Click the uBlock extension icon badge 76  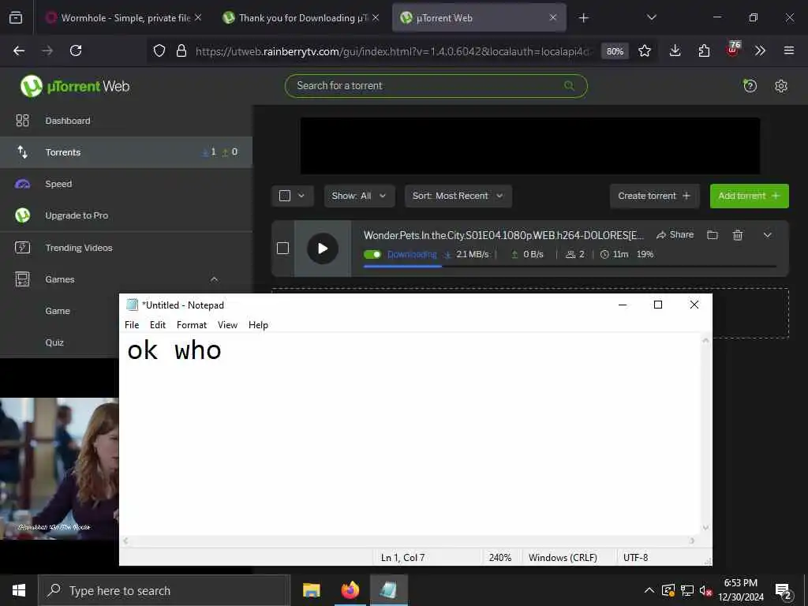pyautogui.click(x=733, y=50)
